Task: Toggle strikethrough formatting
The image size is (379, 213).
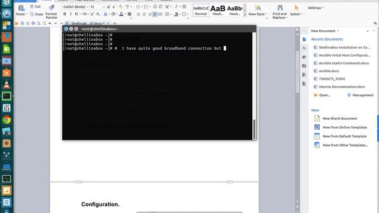Action: pyautogui.click(x=84, y=14)
